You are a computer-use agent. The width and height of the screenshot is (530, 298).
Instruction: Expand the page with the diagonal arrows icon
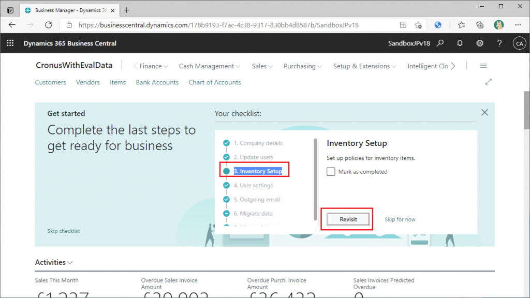[x=489, y=82]
